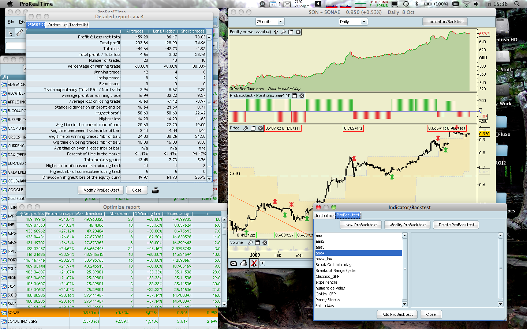The image size is (527, 329).
Task: Open the Wi-Fi menu bar icon
Action: click(466, 4)
